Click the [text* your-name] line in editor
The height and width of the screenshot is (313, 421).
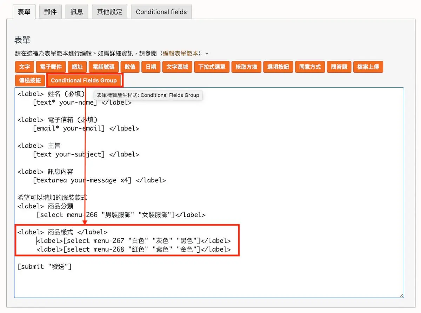click(x=82, y=102)
